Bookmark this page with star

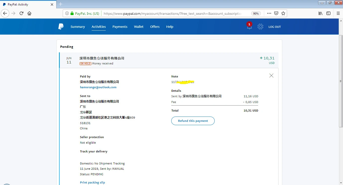(283, 14)
